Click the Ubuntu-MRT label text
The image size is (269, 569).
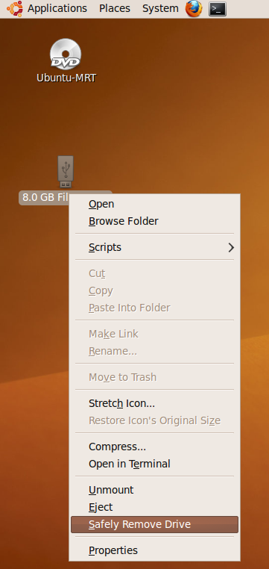[x=66, y=78]
